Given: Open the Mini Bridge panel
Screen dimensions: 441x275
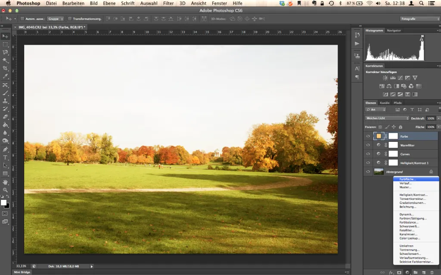Looking at the screenshot, I should tap(22, 272).
